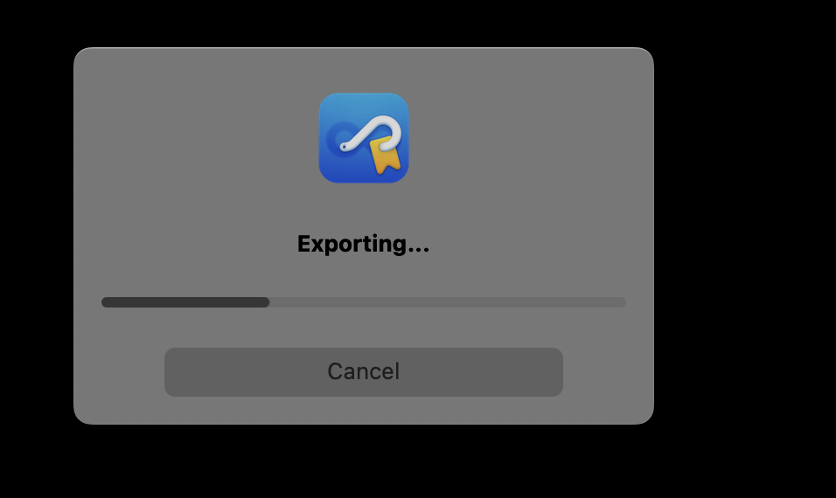
Task: Click the blue app icon in dialog
Action: [x=364, y=138]
